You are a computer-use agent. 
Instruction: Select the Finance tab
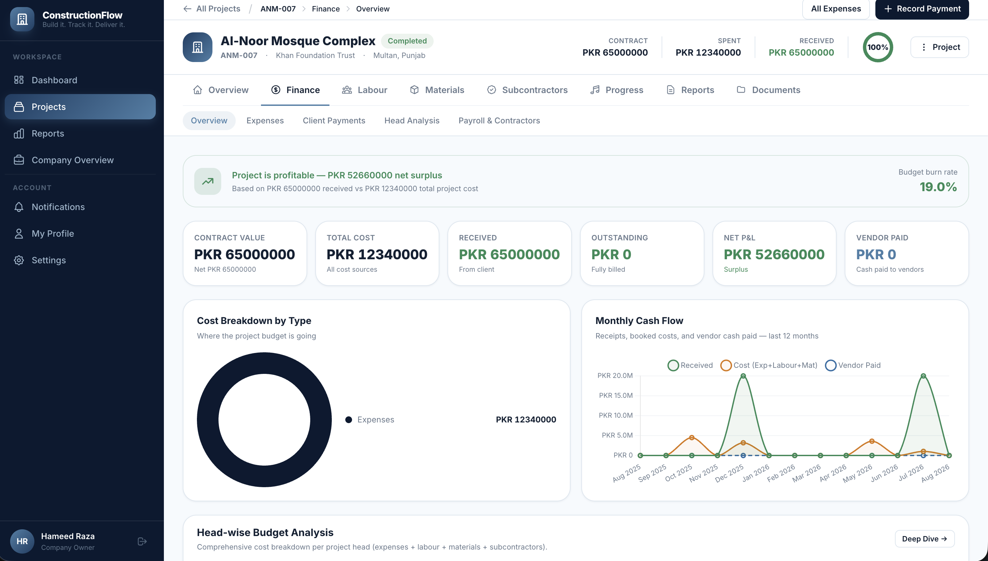point(295,90)
